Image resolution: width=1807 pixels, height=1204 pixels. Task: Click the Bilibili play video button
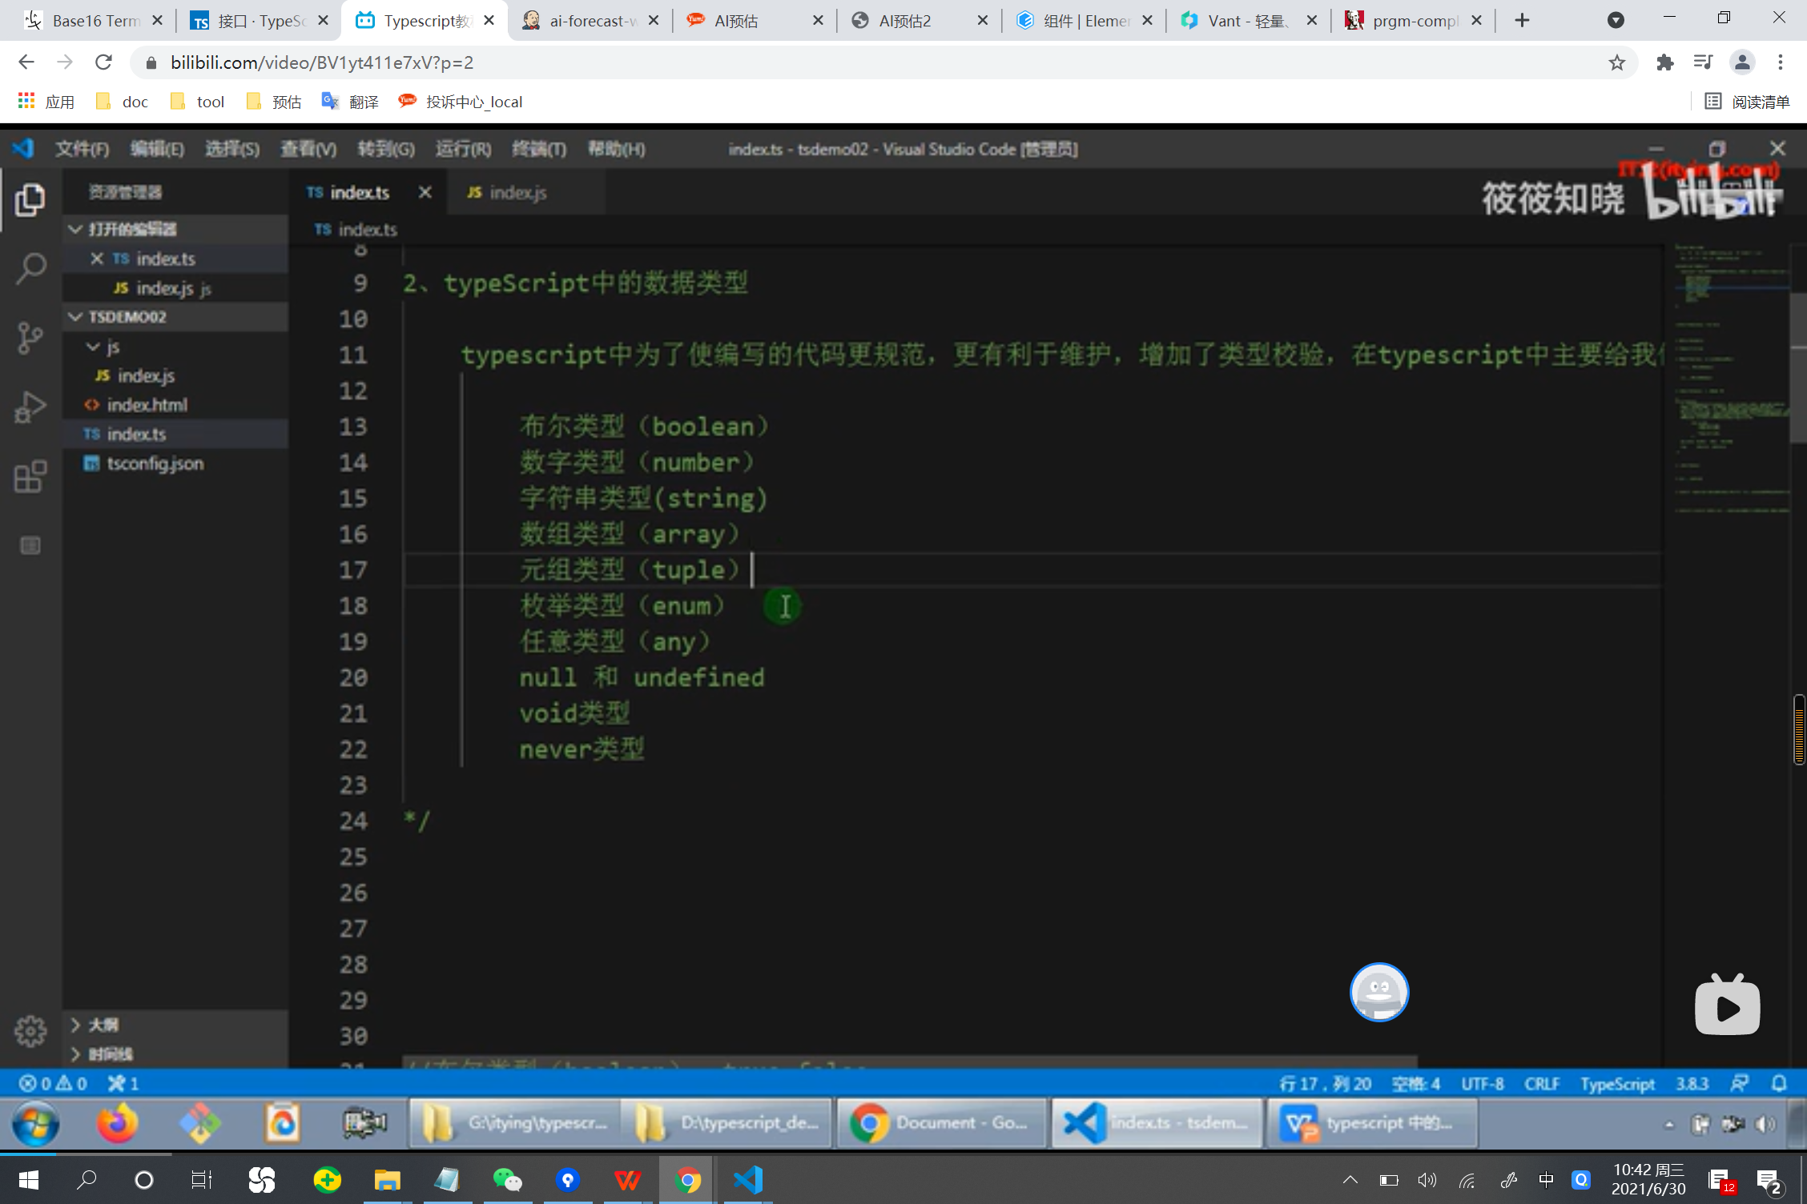1727,1007
